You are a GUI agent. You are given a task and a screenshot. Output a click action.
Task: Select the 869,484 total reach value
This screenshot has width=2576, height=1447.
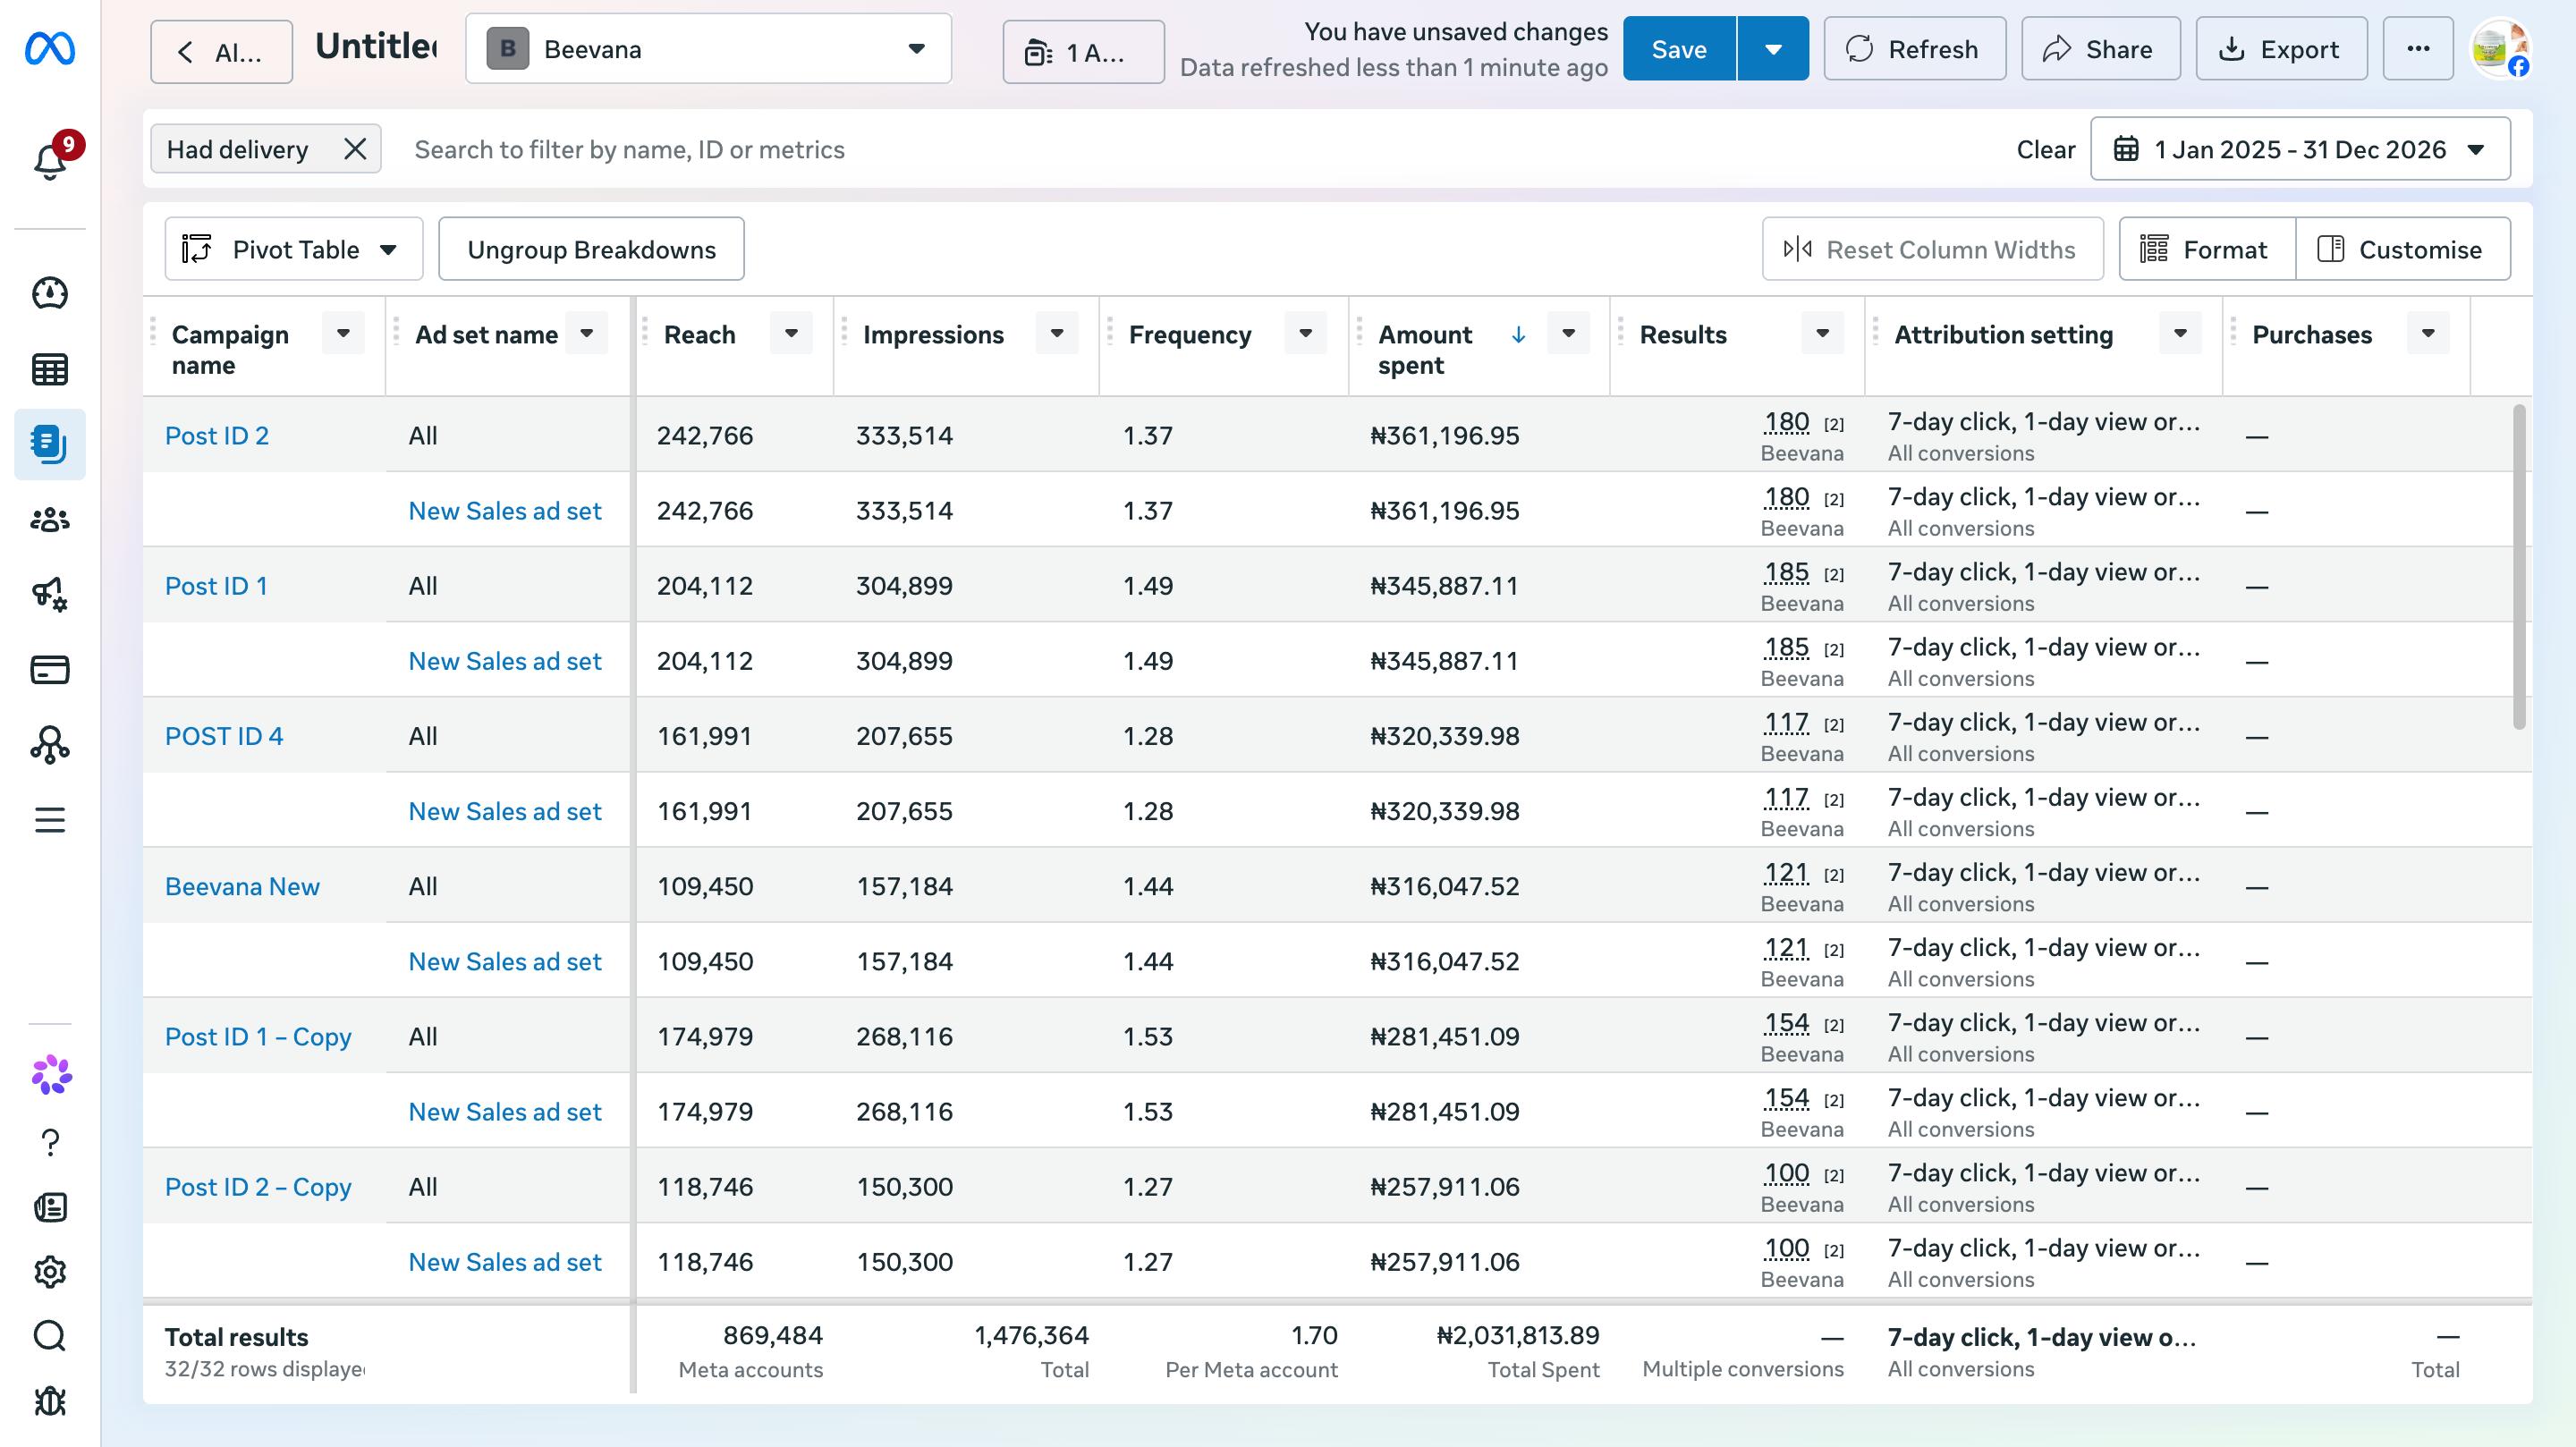coord(772,1335)
